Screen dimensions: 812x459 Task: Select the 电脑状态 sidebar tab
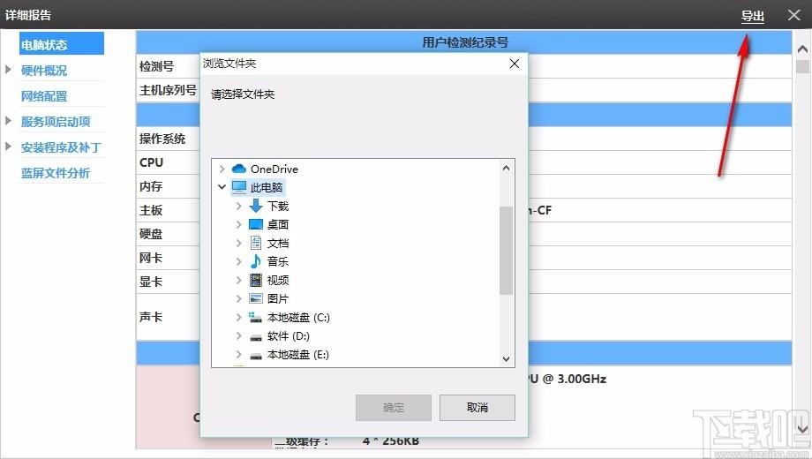pyautogui.click(x=62, y=43)
